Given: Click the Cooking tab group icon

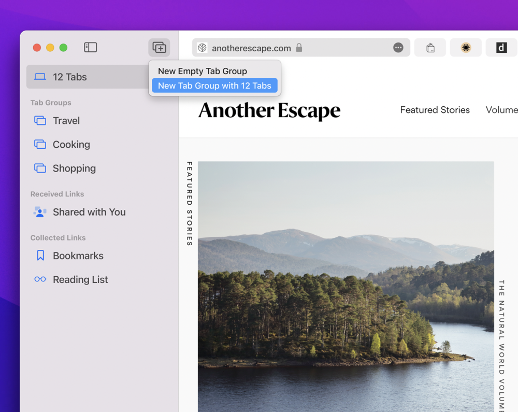Looking at the screenshot, I should pyautogui.click(x=40, y=145).
